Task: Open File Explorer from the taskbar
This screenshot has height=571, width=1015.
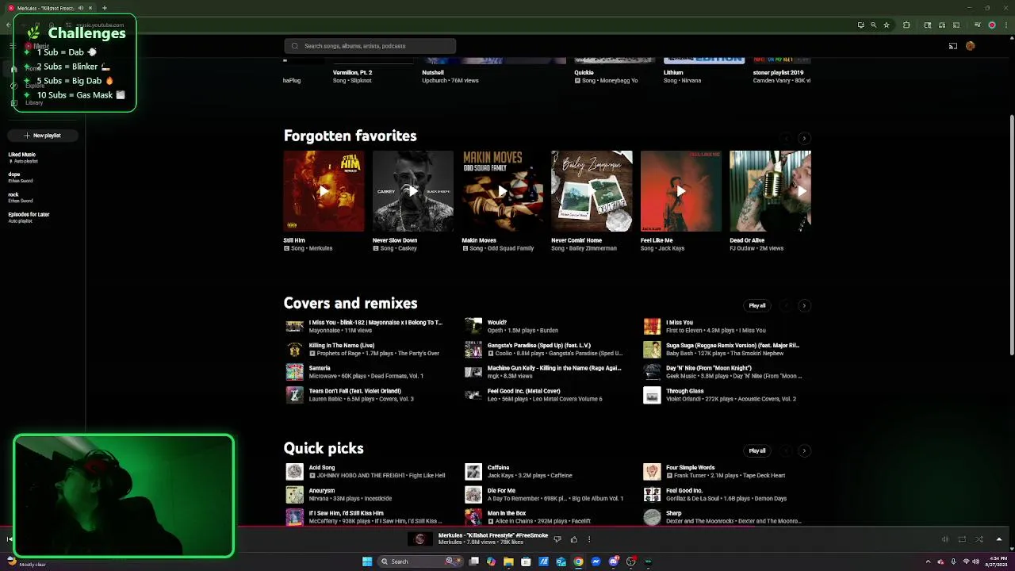Action: pyautogui.click(x=508, y=561)
